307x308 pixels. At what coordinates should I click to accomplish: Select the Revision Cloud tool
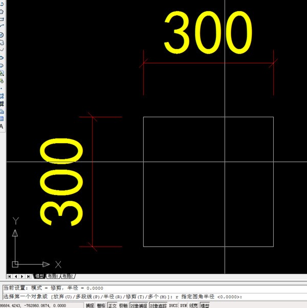2,42
